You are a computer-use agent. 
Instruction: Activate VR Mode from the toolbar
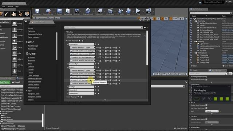point(121,12)
